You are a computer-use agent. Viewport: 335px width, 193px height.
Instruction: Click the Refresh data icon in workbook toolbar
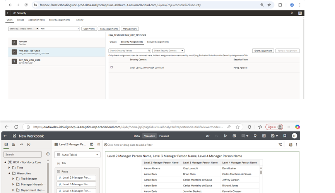coord(234,136)
